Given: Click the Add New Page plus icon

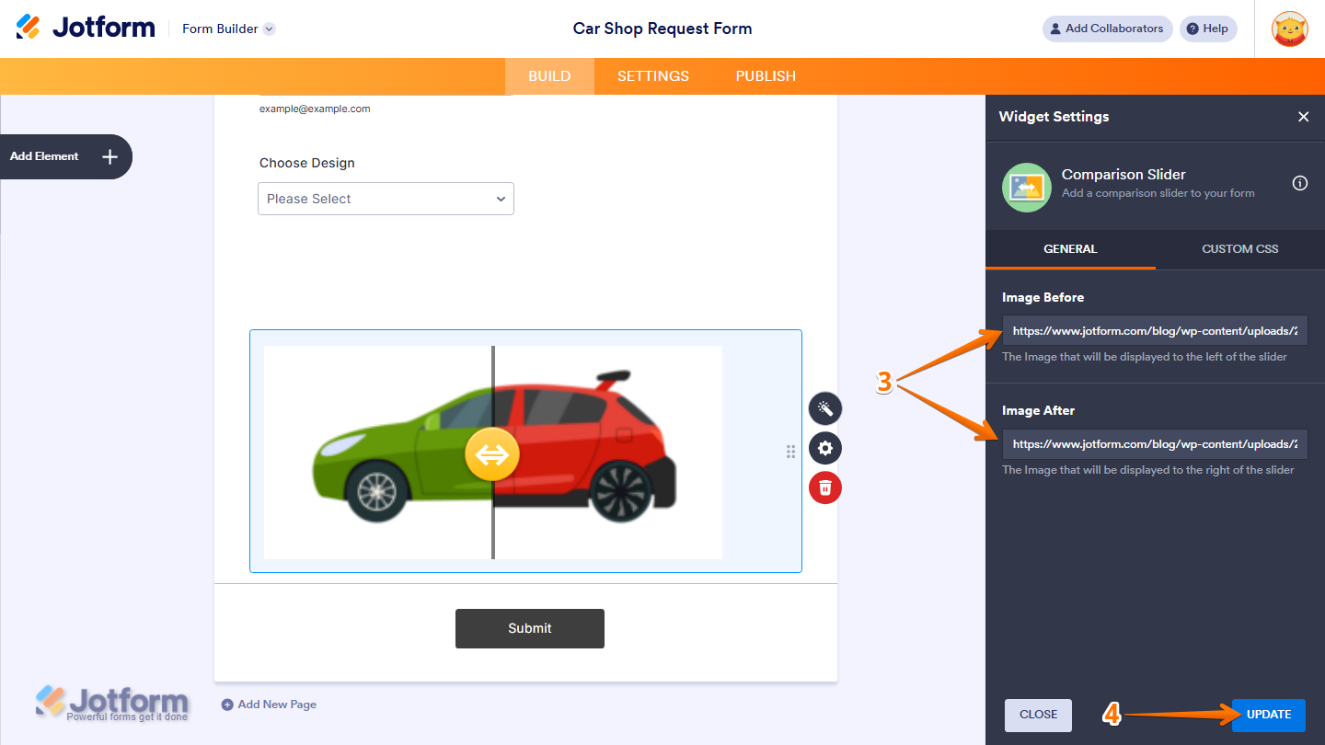Looking at the screenshot, I should pyautogui.click(x=227, y=705).
